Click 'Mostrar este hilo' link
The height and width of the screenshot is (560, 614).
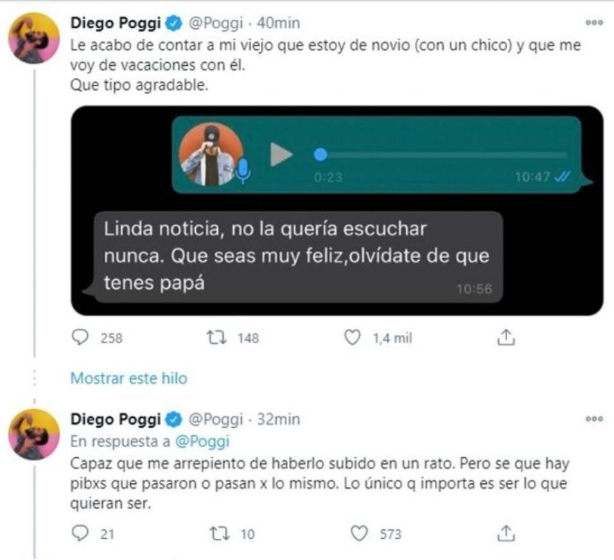point(129,378)
